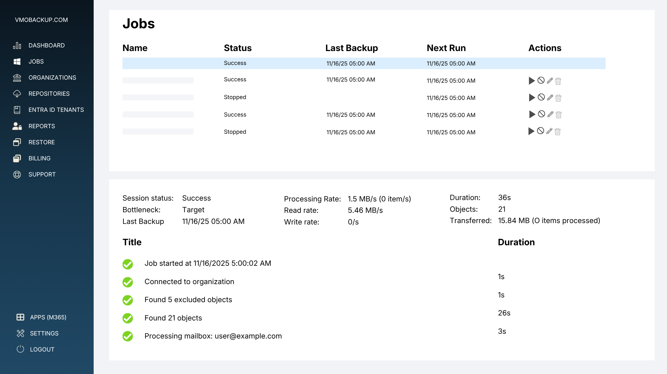This screenshot has width=667, height=374.
Task: Delete the last job in the list
Action: [558, 132]
